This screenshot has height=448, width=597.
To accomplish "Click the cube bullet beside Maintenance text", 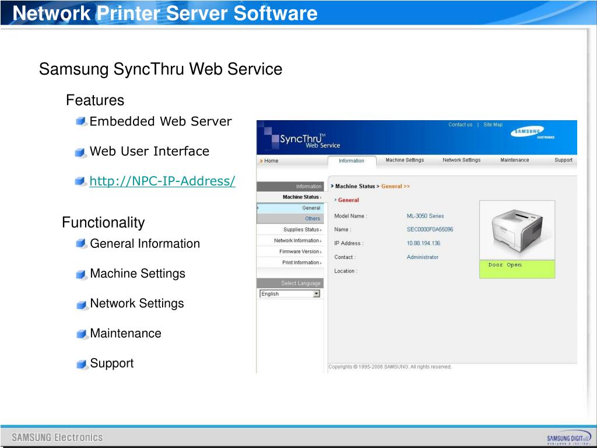I will point(81,334).
